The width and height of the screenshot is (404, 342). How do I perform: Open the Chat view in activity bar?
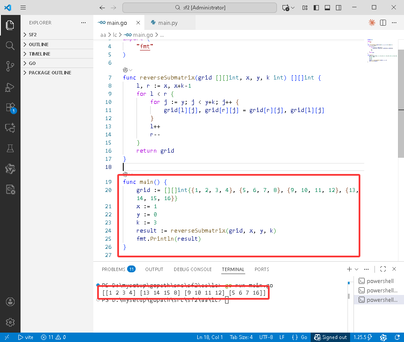[x=10, y=128]
